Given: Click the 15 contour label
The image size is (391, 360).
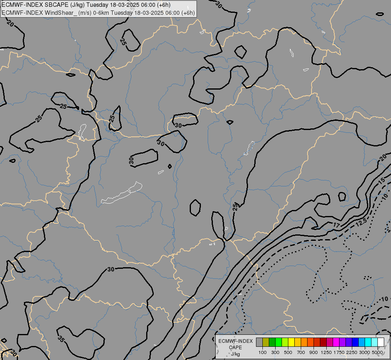Looking at the screenshot, I should pyautogui.click(x=381, y=181).
